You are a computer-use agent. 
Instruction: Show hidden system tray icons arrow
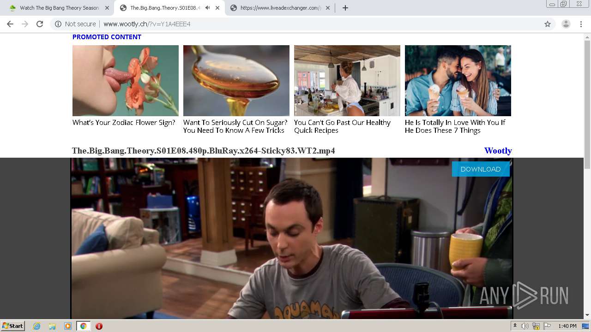tap(515, 326)
